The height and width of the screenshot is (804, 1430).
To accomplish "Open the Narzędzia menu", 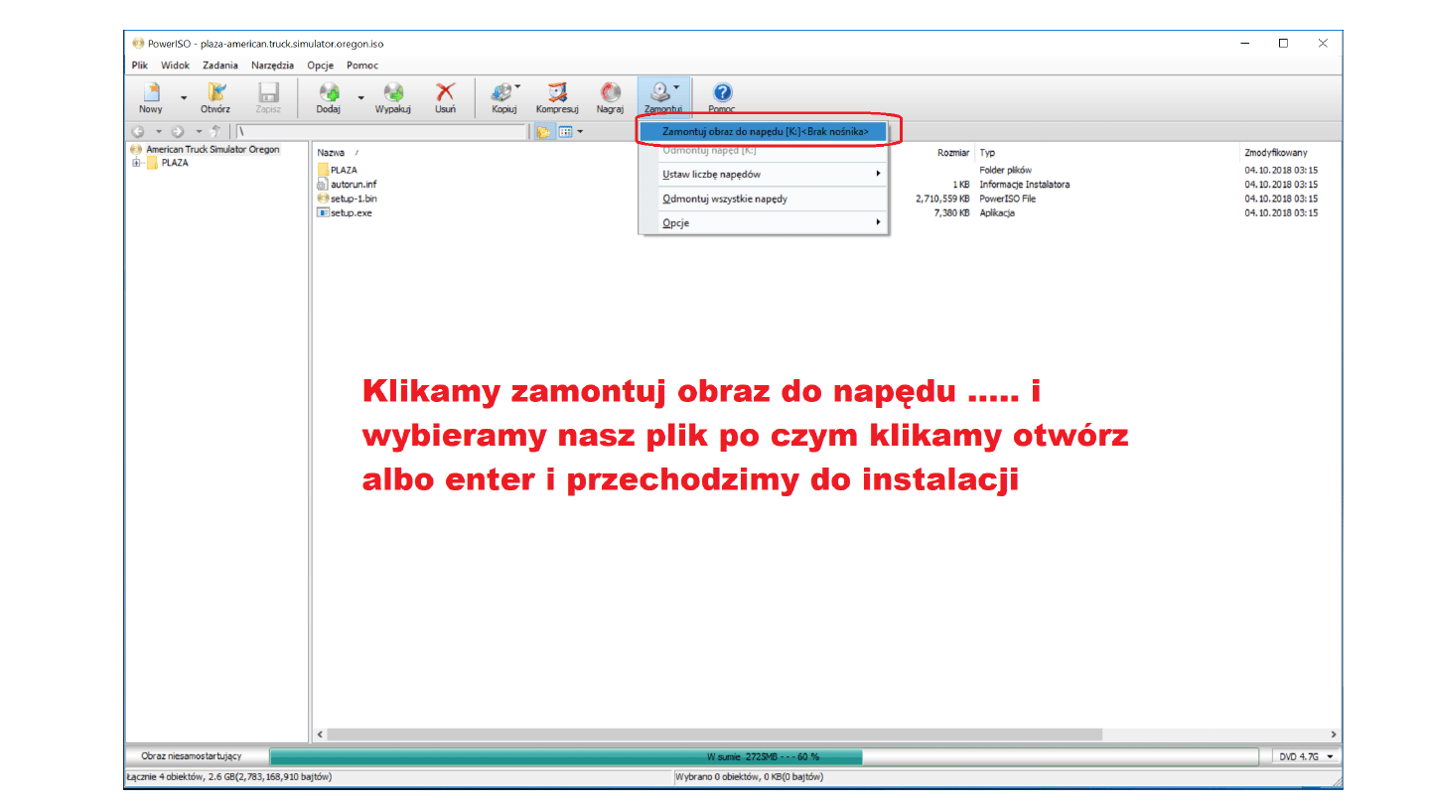I will click(x=272, y=66).
